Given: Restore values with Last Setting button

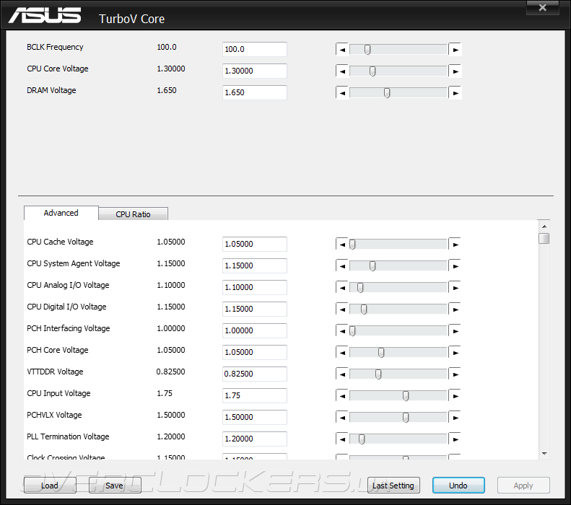Looking at the screenshot, I should click(x=393, y=486).
